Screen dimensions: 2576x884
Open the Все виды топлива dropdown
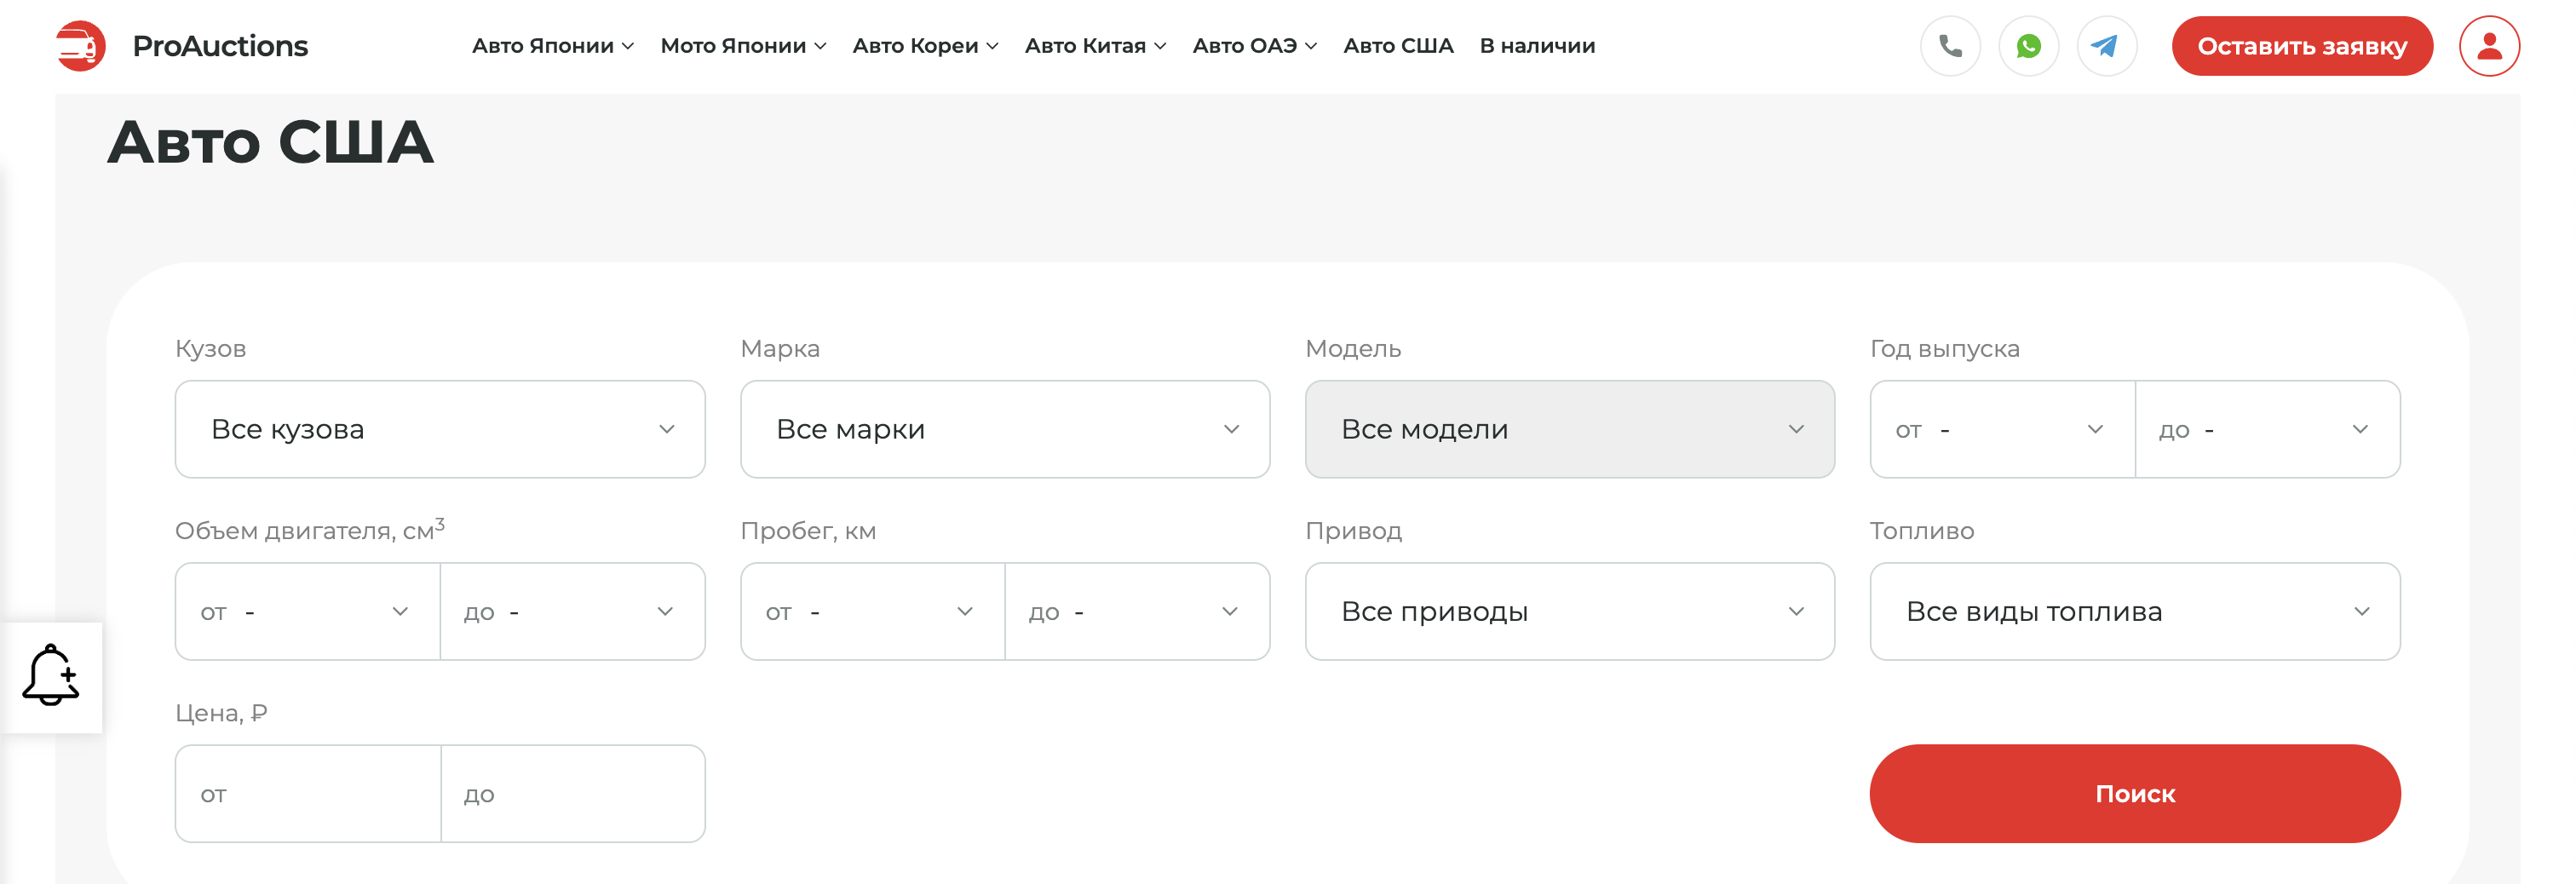[x=2135, y=611]
